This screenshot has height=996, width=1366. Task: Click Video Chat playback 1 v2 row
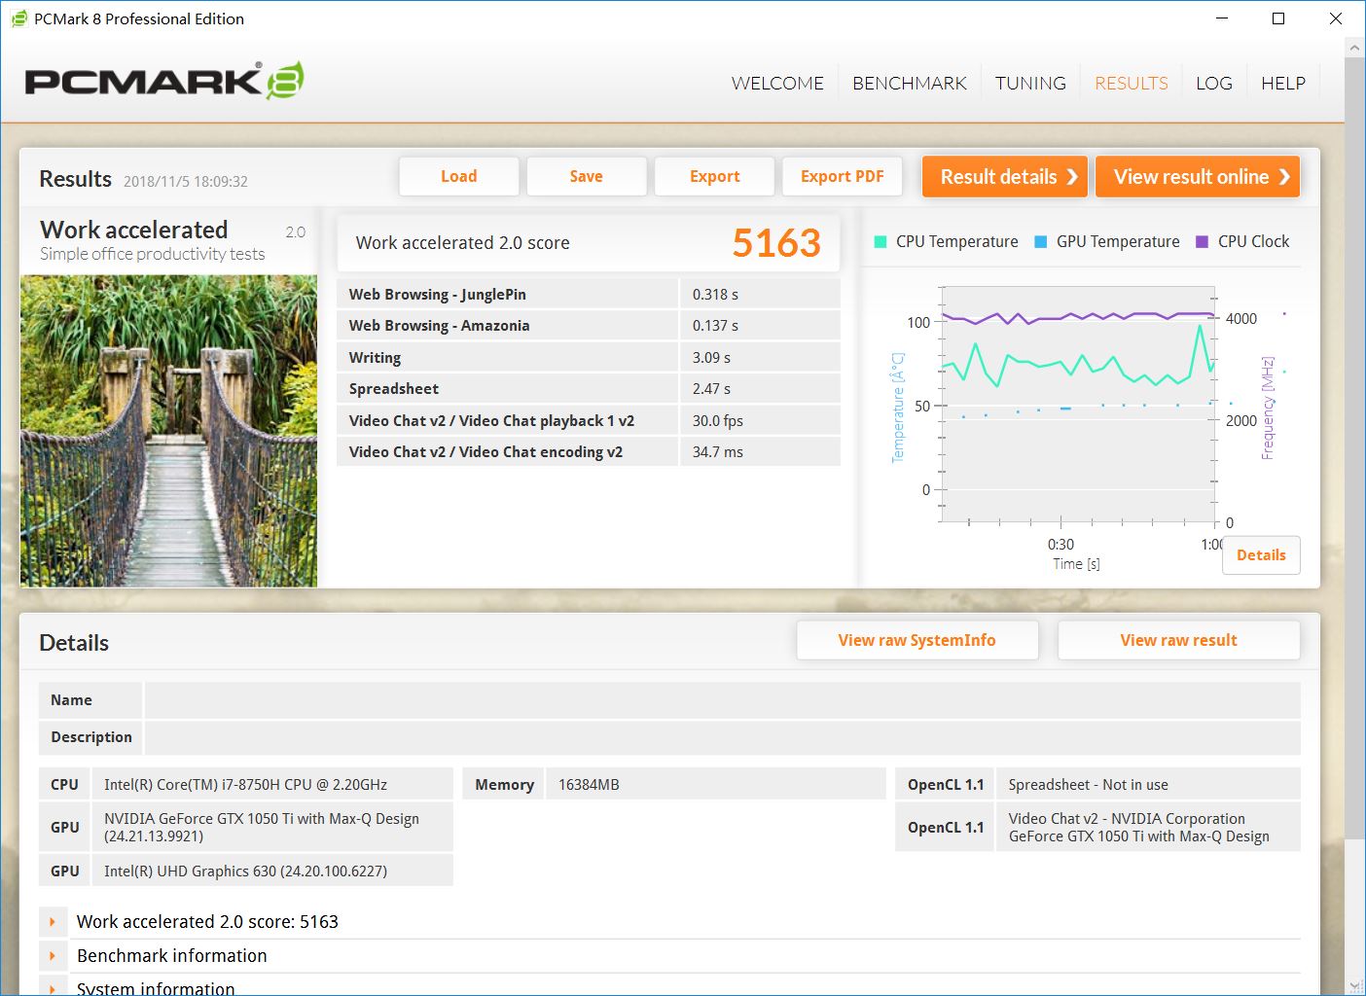[589, 420]
